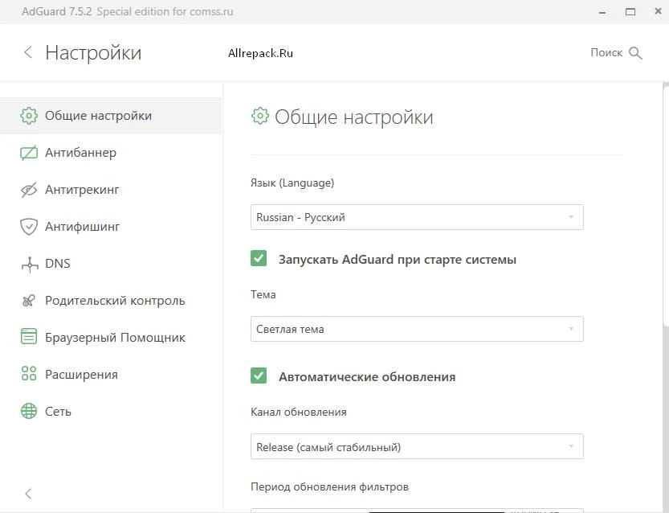Click the search magnifier icon
Viewport: 669px width, 513px height.
tap(635, 53)
